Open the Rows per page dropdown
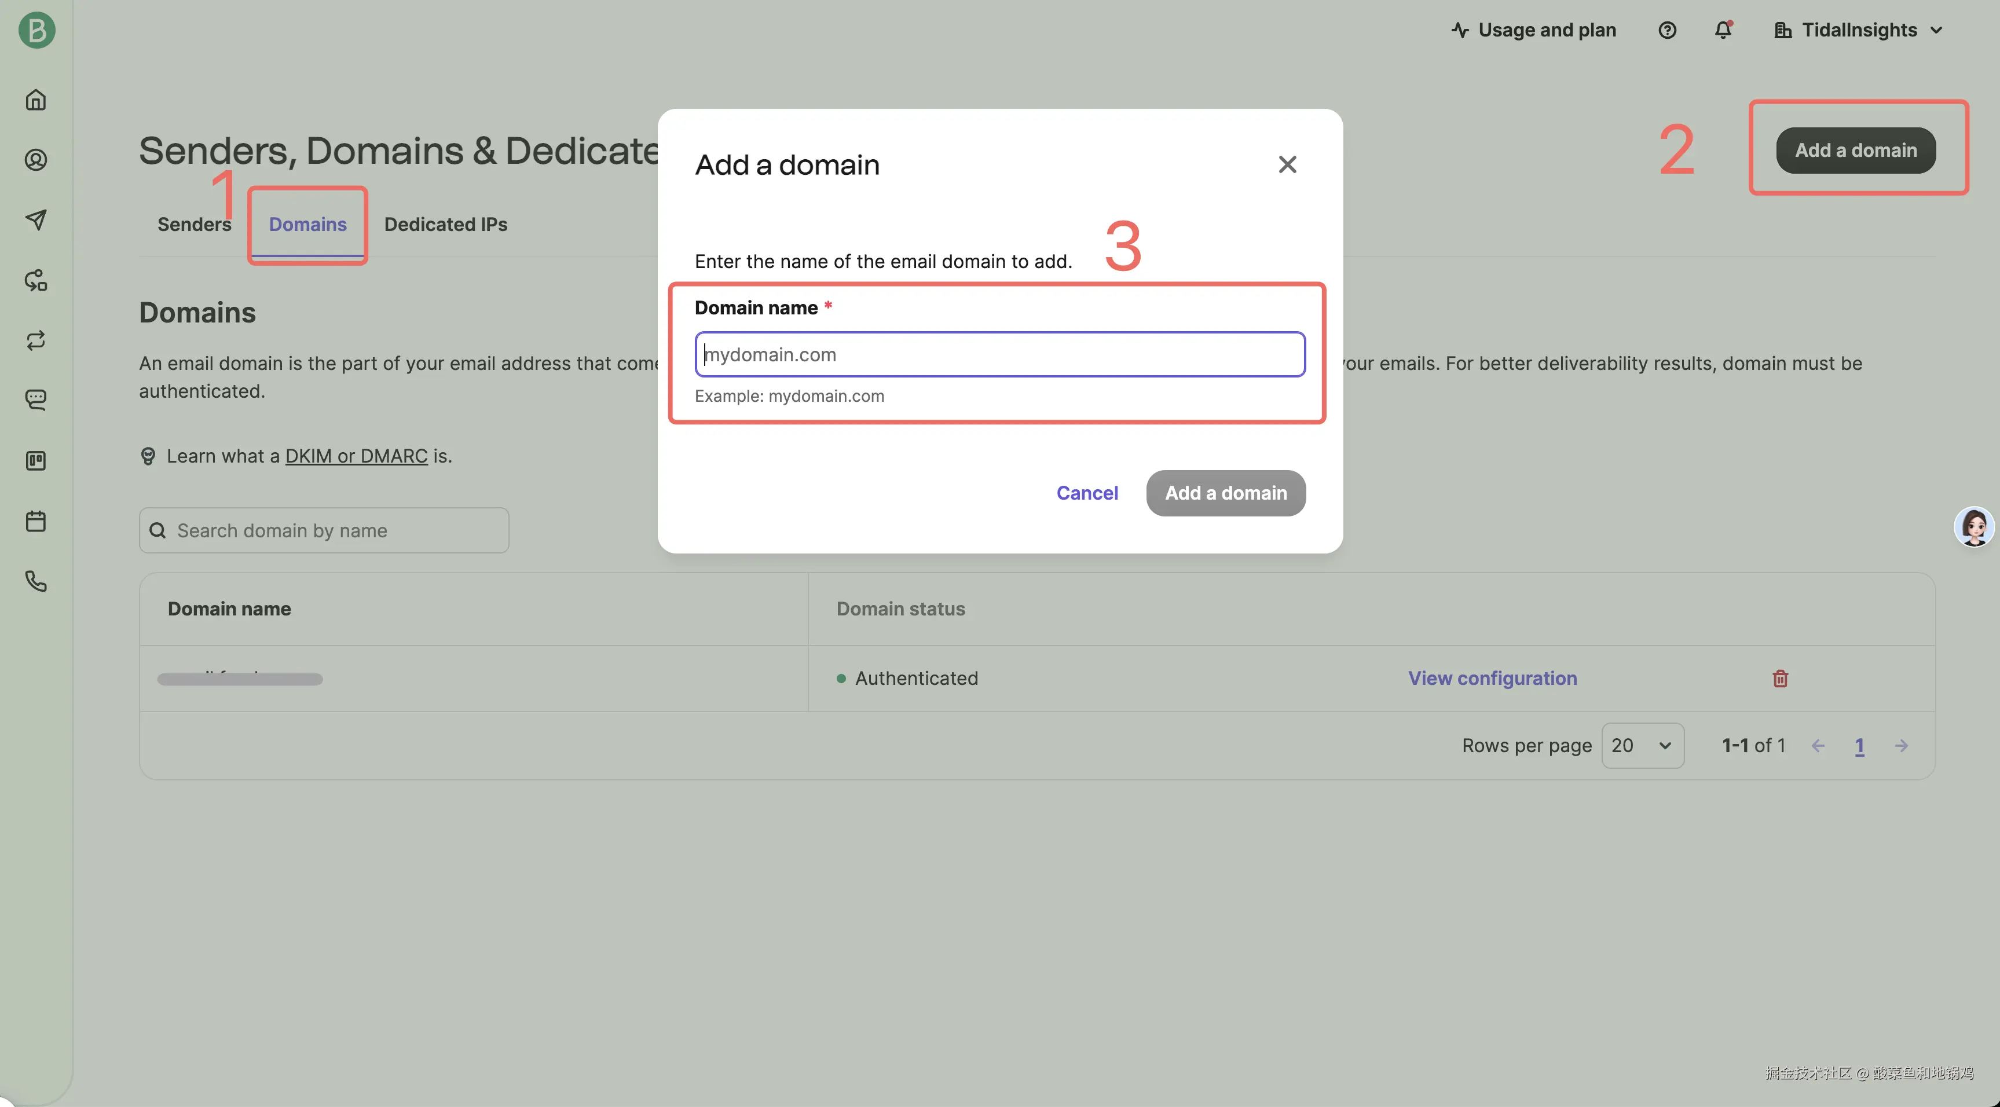Screen dimensions: 2000x1107 point(1642,745)
